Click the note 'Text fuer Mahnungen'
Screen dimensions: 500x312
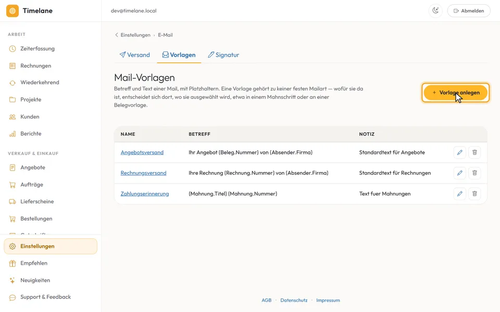click(x=385, y=193)
